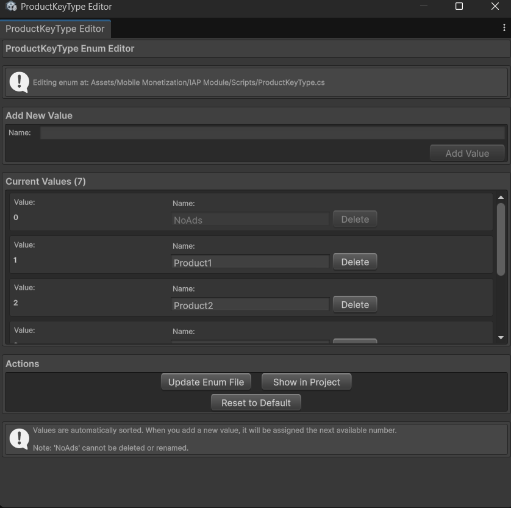Delete the Product2 enum value

click(355, 304)
